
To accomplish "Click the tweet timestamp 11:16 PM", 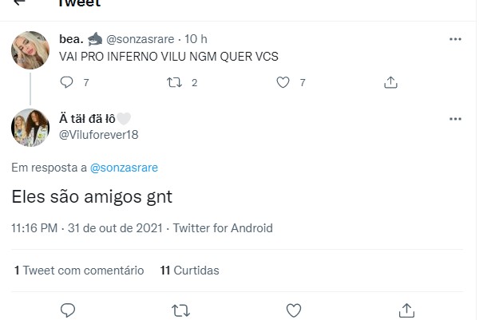I will 34,228.
